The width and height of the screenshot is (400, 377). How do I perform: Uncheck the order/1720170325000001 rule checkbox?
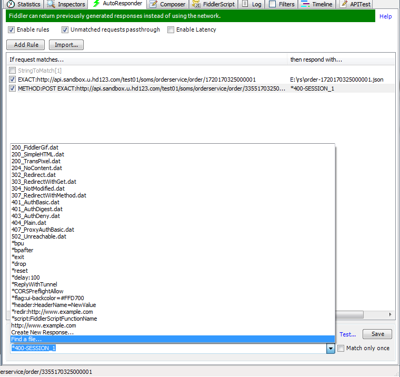[x=12, y=80]
